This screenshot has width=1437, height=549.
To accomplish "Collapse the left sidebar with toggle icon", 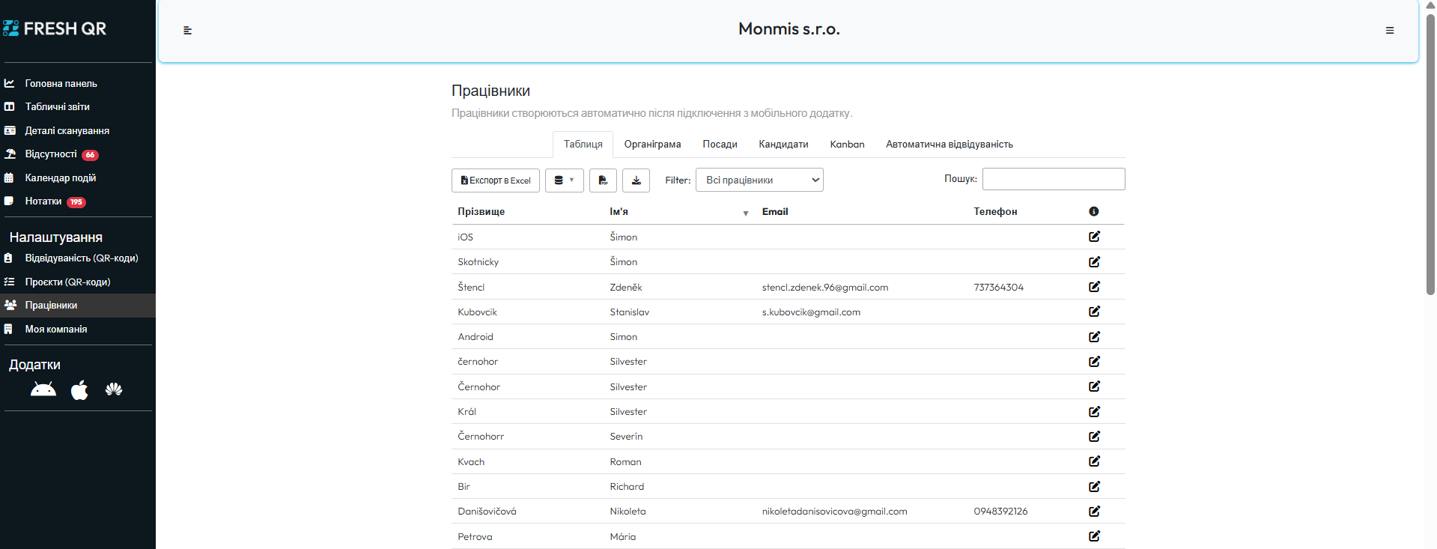I will click(x=187, y=31).
